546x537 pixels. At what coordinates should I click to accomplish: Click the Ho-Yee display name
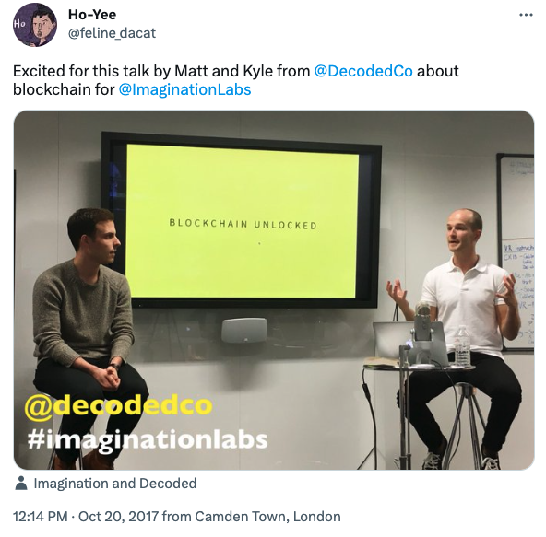coord(92,15)
